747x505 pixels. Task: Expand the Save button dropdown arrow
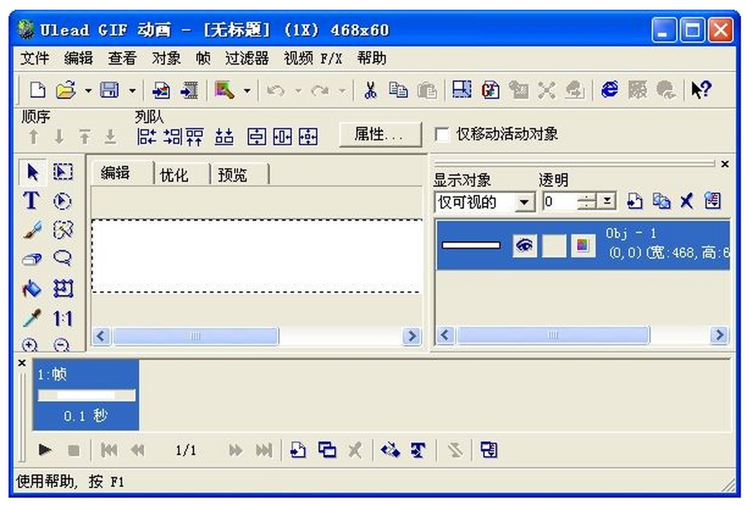coord(132,91)
